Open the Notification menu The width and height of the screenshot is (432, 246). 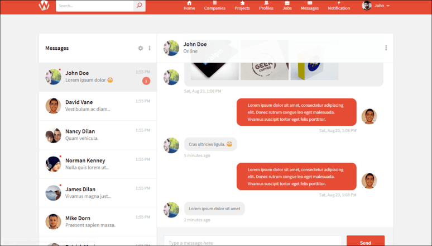(339, 6)
